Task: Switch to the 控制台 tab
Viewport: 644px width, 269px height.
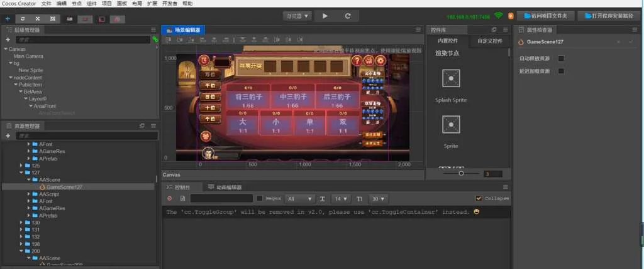Action: (x=182, y=187)
